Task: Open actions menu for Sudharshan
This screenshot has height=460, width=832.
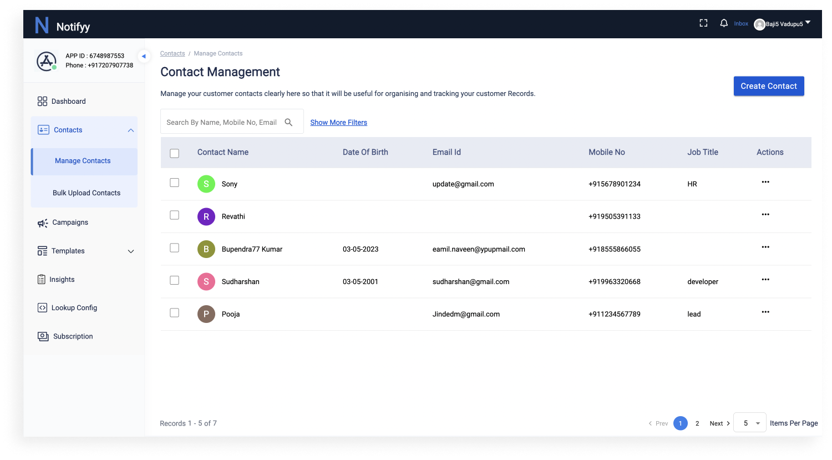Action: 765,280
